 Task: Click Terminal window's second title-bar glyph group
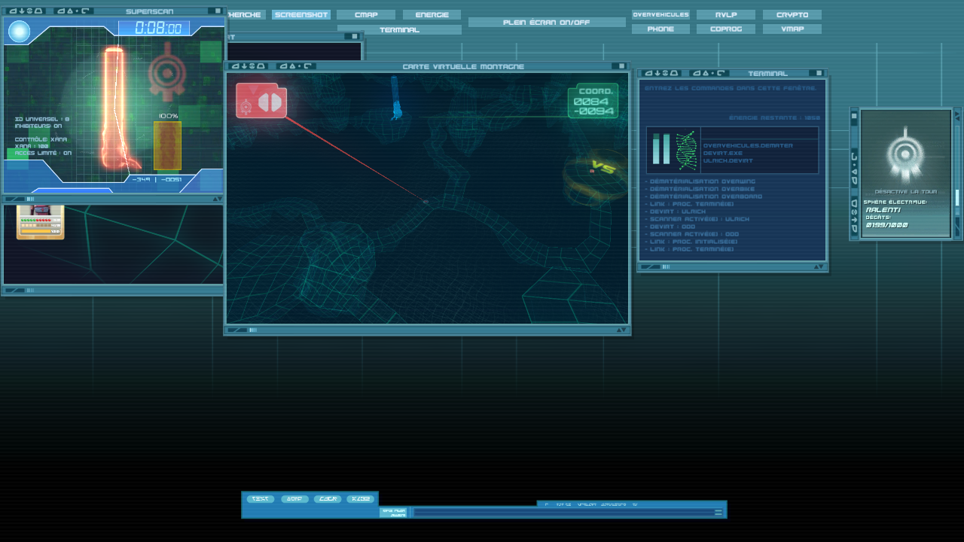point(709,73)
